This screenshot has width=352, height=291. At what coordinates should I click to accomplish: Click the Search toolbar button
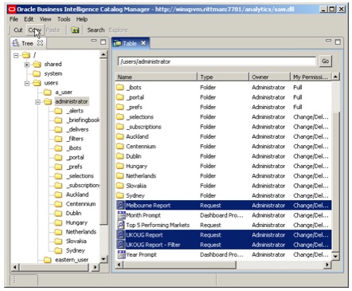coord(96,30)
